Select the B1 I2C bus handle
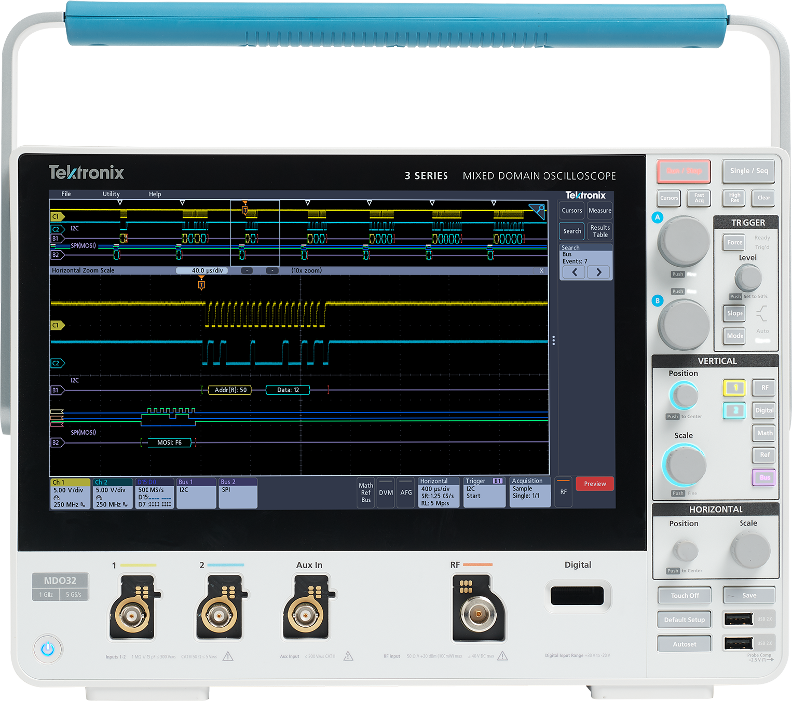Viewport: 792px width, 701px height. point(57,390)
